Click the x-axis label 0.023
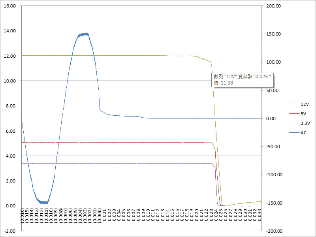 [211, 215]
